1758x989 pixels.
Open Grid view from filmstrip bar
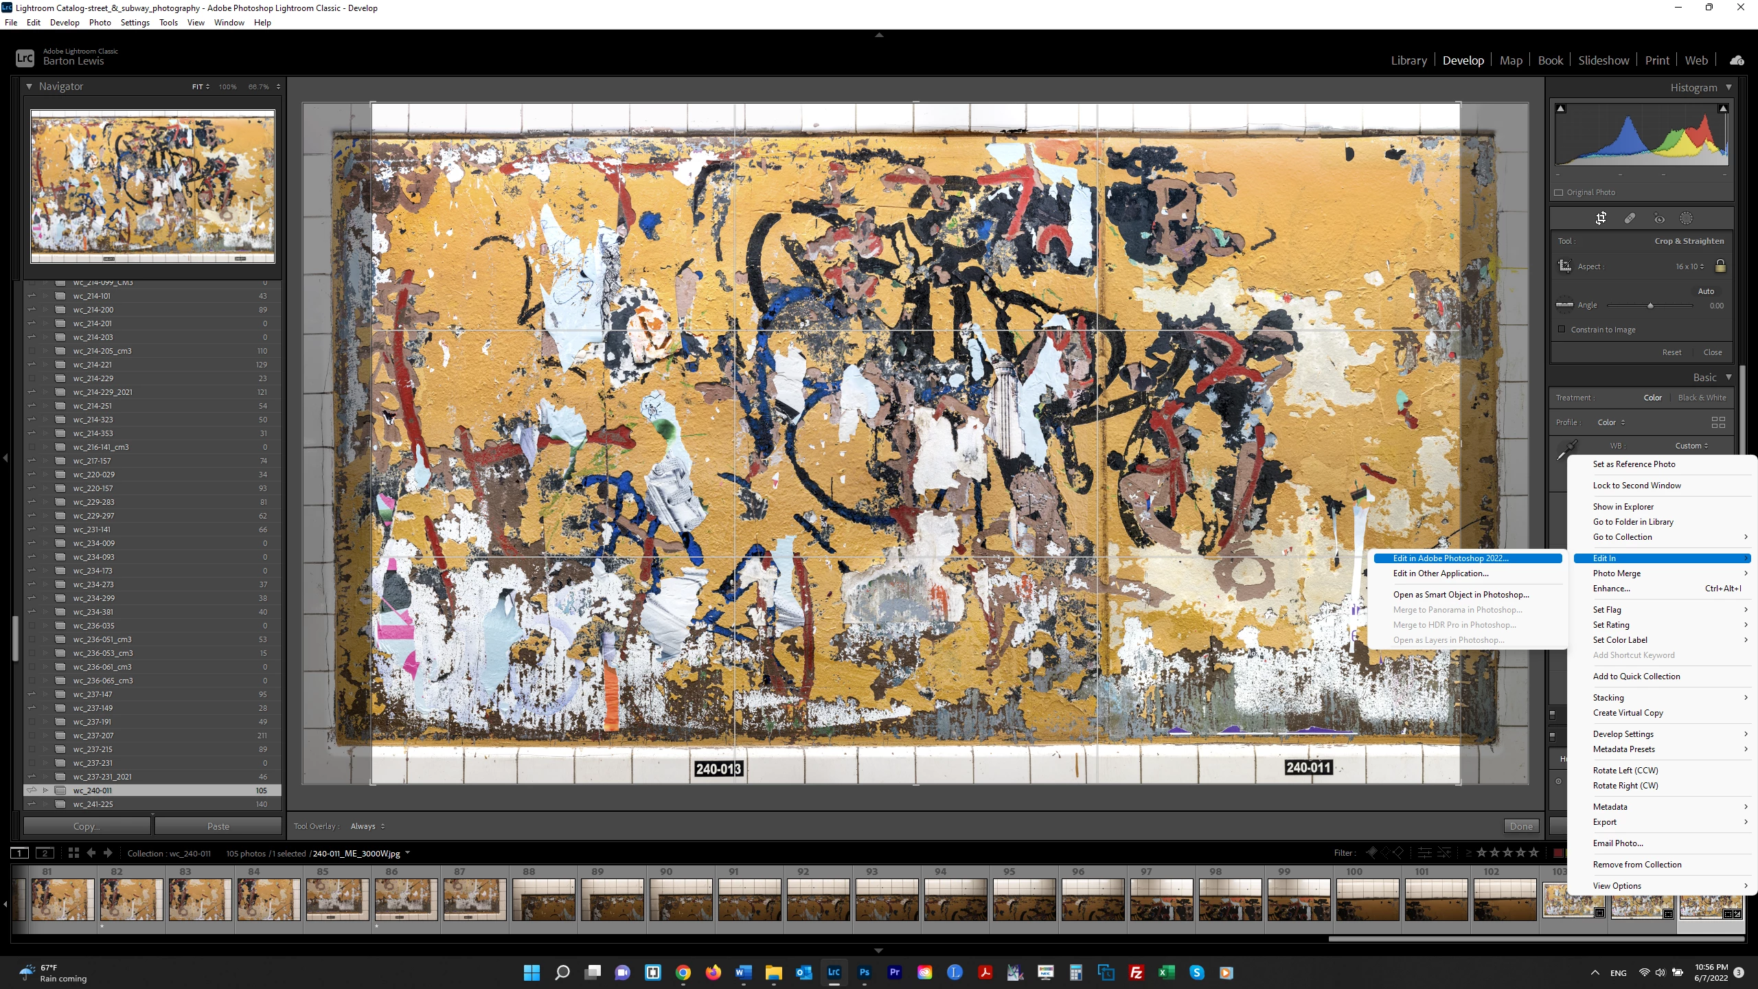pos(73,853)
